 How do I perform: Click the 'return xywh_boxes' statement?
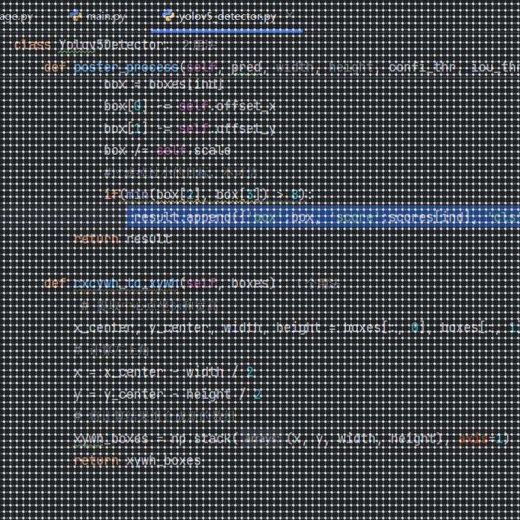point(137,461)
